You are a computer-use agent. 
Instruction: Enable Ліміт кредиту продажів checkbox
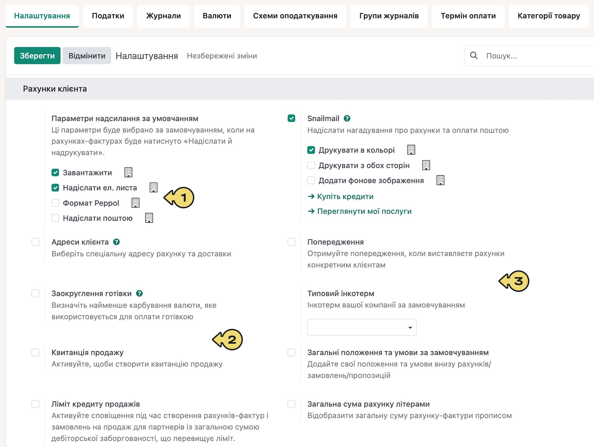coord(36,404)
